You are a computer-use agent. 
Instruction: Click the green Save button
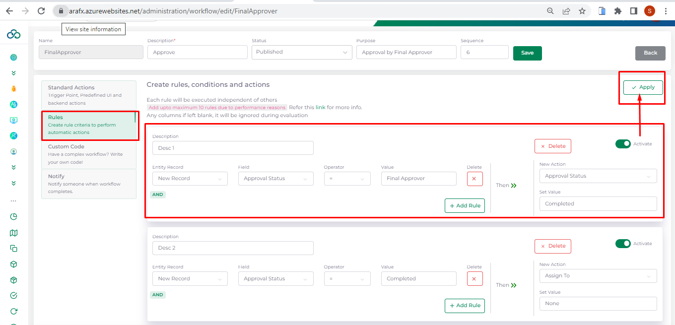[527, 53]
